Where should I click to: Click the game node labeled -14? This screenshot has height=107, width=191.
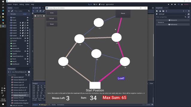click(x=99, y=23)
